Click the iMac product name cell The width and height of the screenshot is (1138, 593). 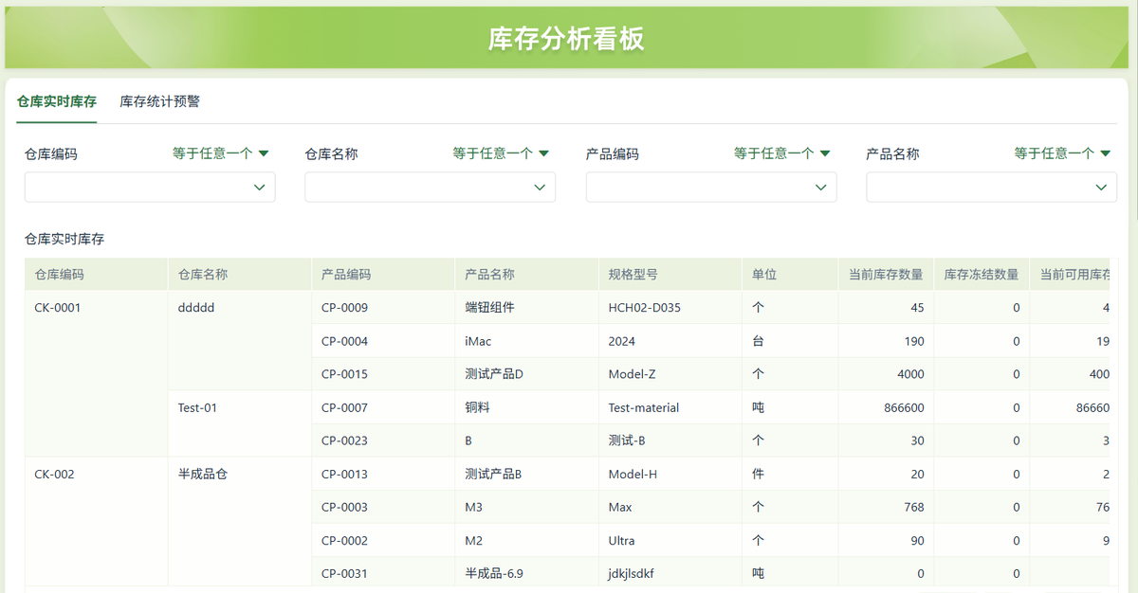tap(478, 341)
